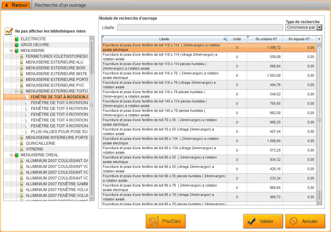Click price cell 1 003,88
The width and height of the screenshot is (331, 232).
pyautogui.click(x=265, y=75)
